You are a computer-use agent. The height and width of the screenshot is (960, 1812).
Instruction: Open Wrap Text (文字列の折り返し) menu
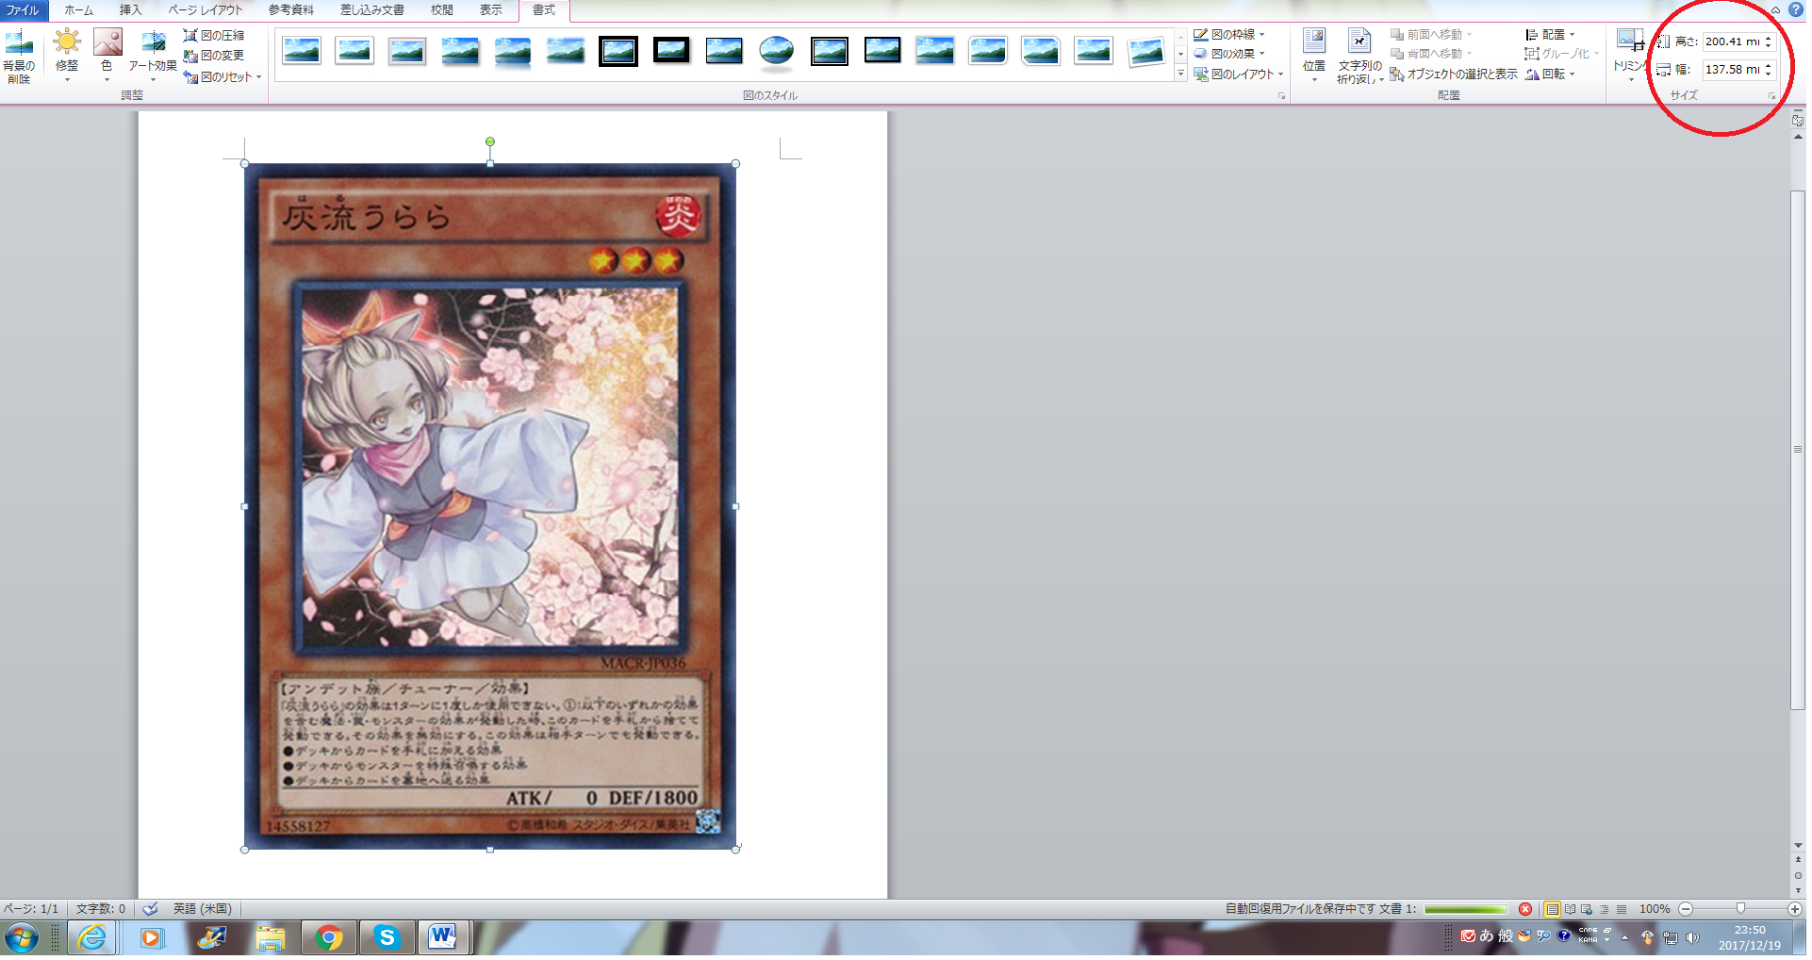[x=1359, y=56]
